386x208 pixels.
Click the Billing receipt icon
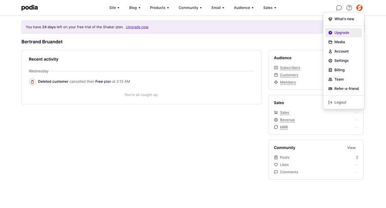pyautogui.click(x=330, y=70)
